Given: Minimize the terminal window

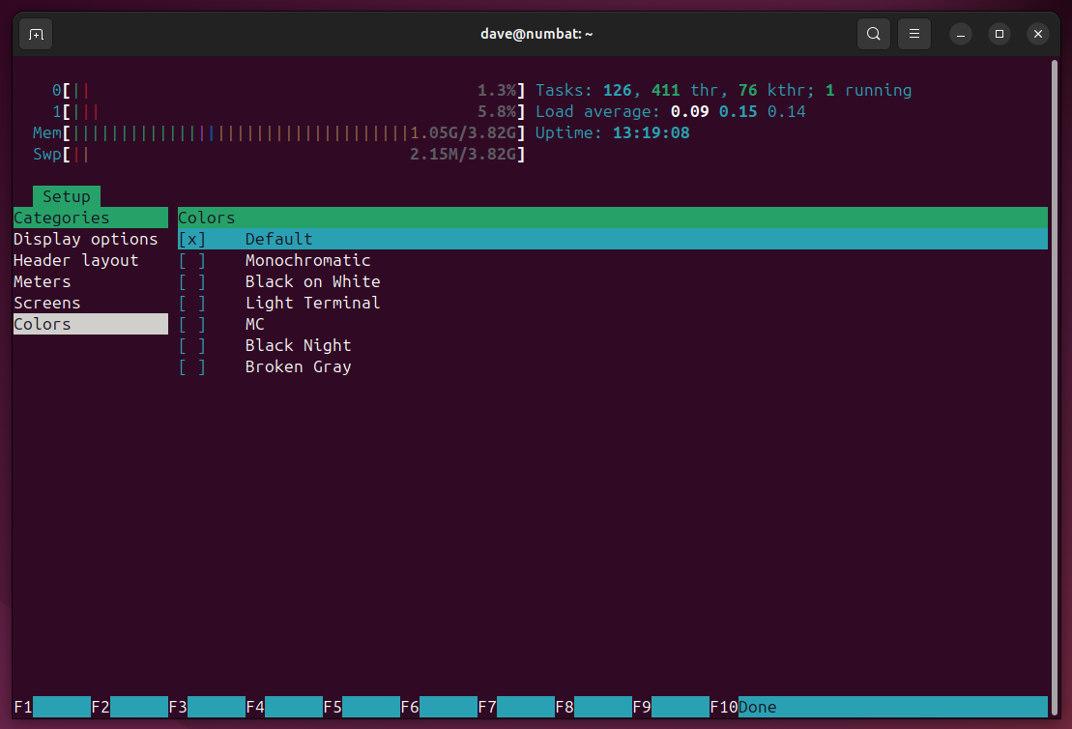Looking at the screenshot, I should (961, 34).
